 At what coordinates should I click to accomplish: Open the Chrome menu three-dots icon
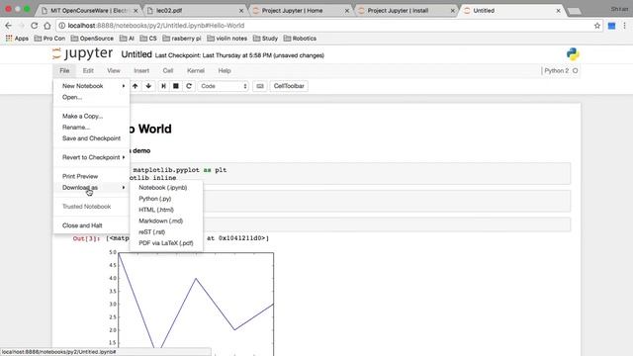(x=624, y=26)
